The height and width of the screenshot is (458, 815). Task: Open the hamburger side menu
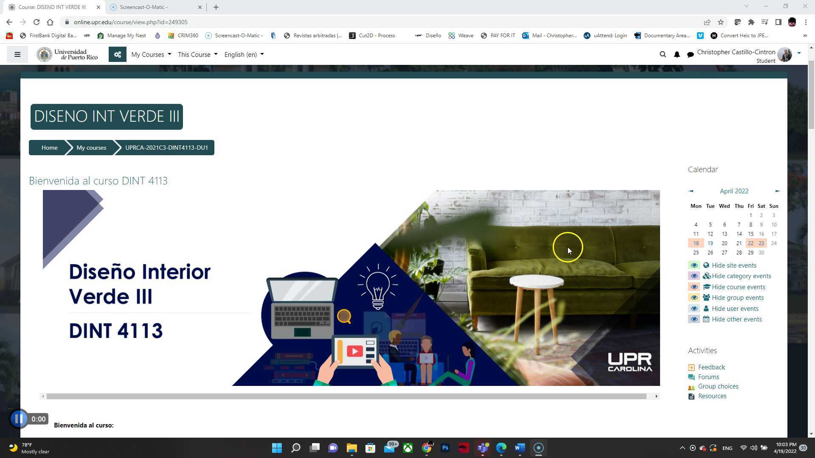17,54
